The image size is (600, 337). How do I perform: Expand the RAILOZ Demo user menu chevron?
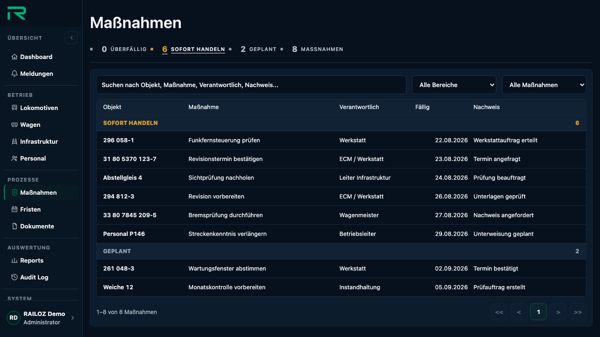click(72, 318)
